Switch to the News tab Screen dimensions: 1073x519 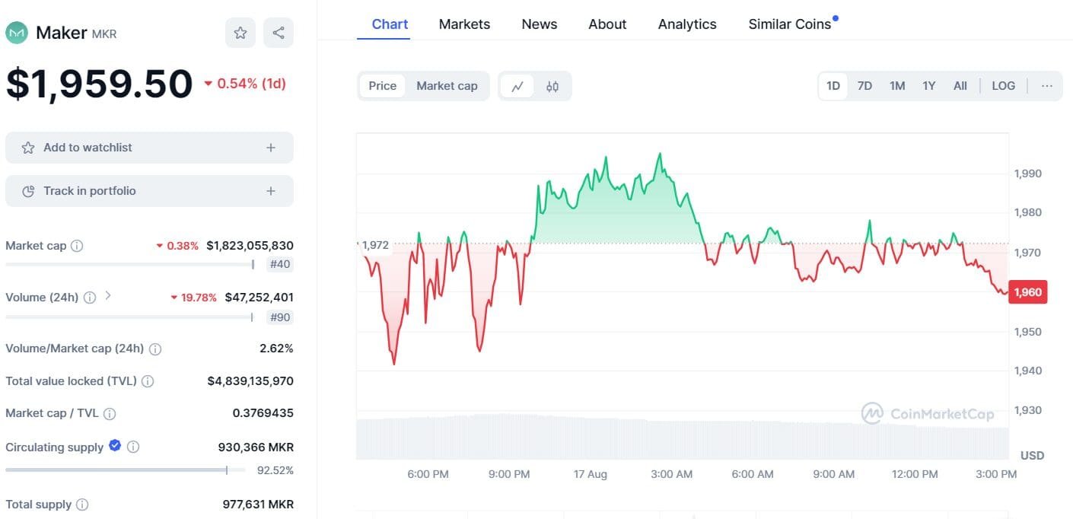point(539,24)
